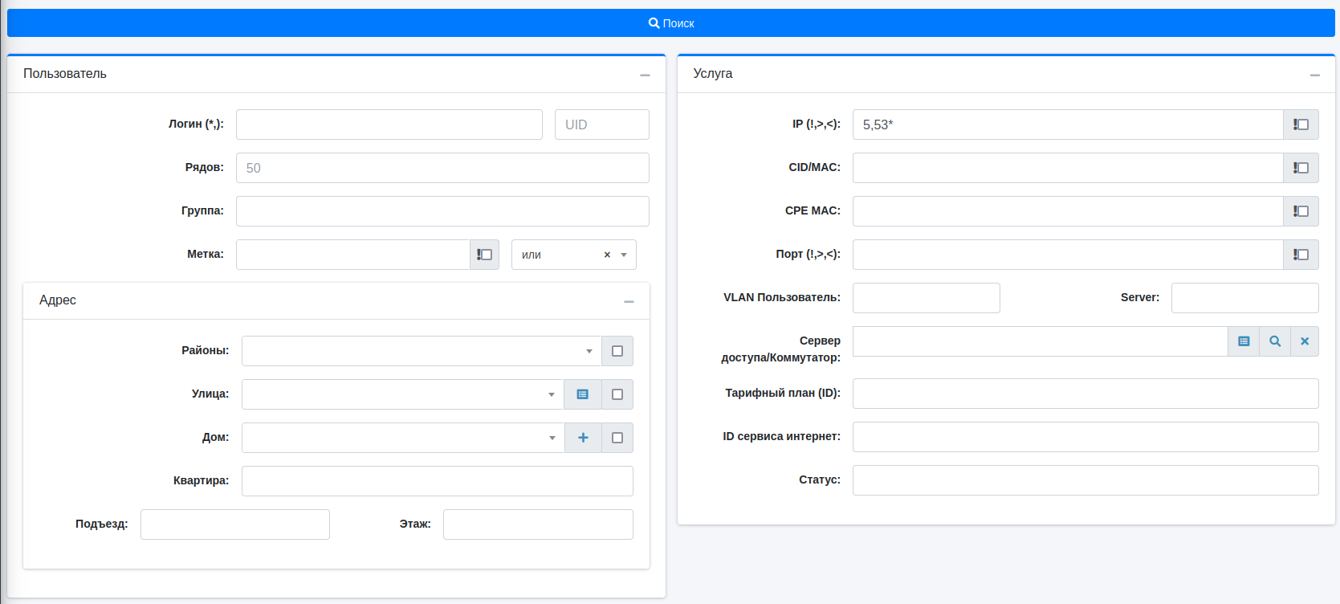Click the empty-value icon beside CID/MAC field
The image size is (1340, 604).
point(1301,168)
